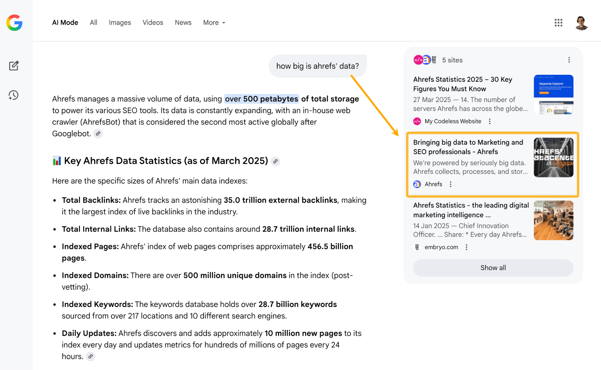Open the Google apps grid
The height and width of the screenshot is (370, 601).
click(x=558, y=23)
